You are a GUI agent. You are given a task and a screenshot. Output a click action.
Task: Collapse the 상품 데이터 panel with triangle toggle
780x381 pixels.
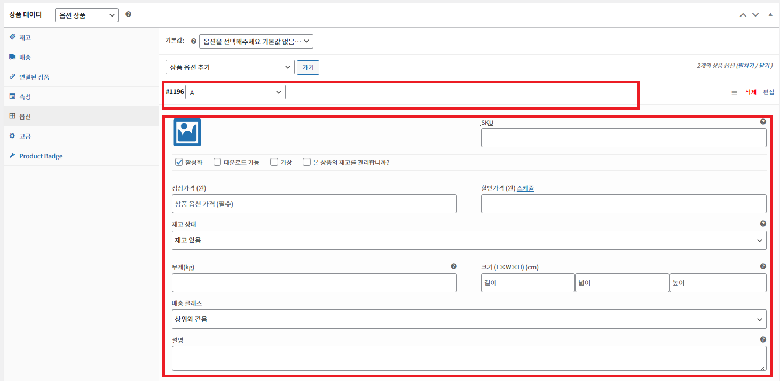770,14
